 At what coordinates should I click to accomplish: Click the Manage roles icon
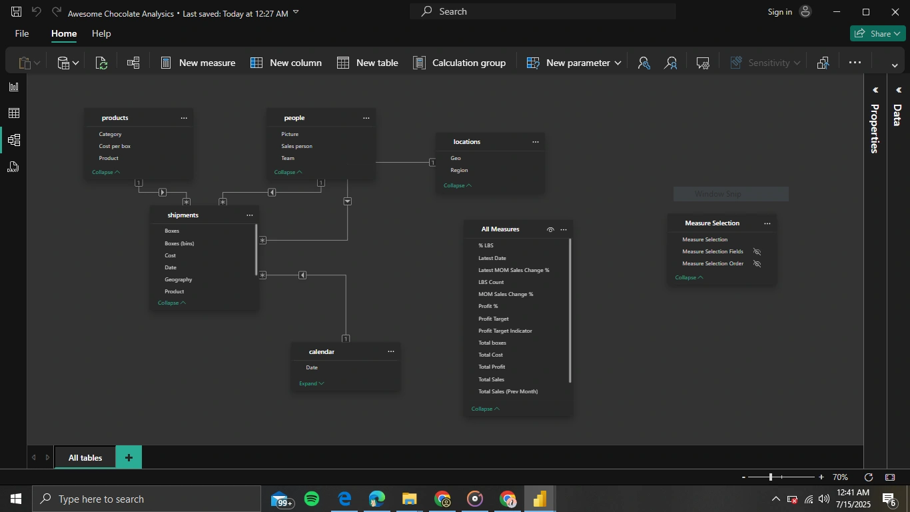[644, 63]
